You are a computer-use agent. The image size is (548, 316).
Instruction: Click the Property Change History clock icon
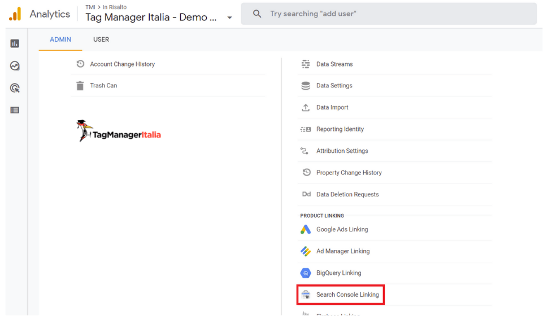coord(307,172)
